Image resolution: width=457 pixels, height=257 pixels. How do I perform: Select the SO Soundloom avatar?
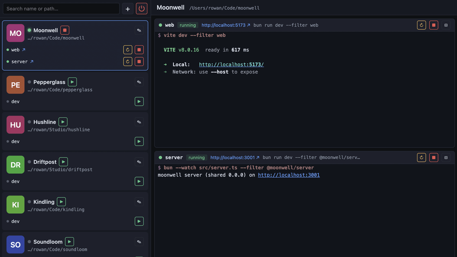(x=15, y=245)
